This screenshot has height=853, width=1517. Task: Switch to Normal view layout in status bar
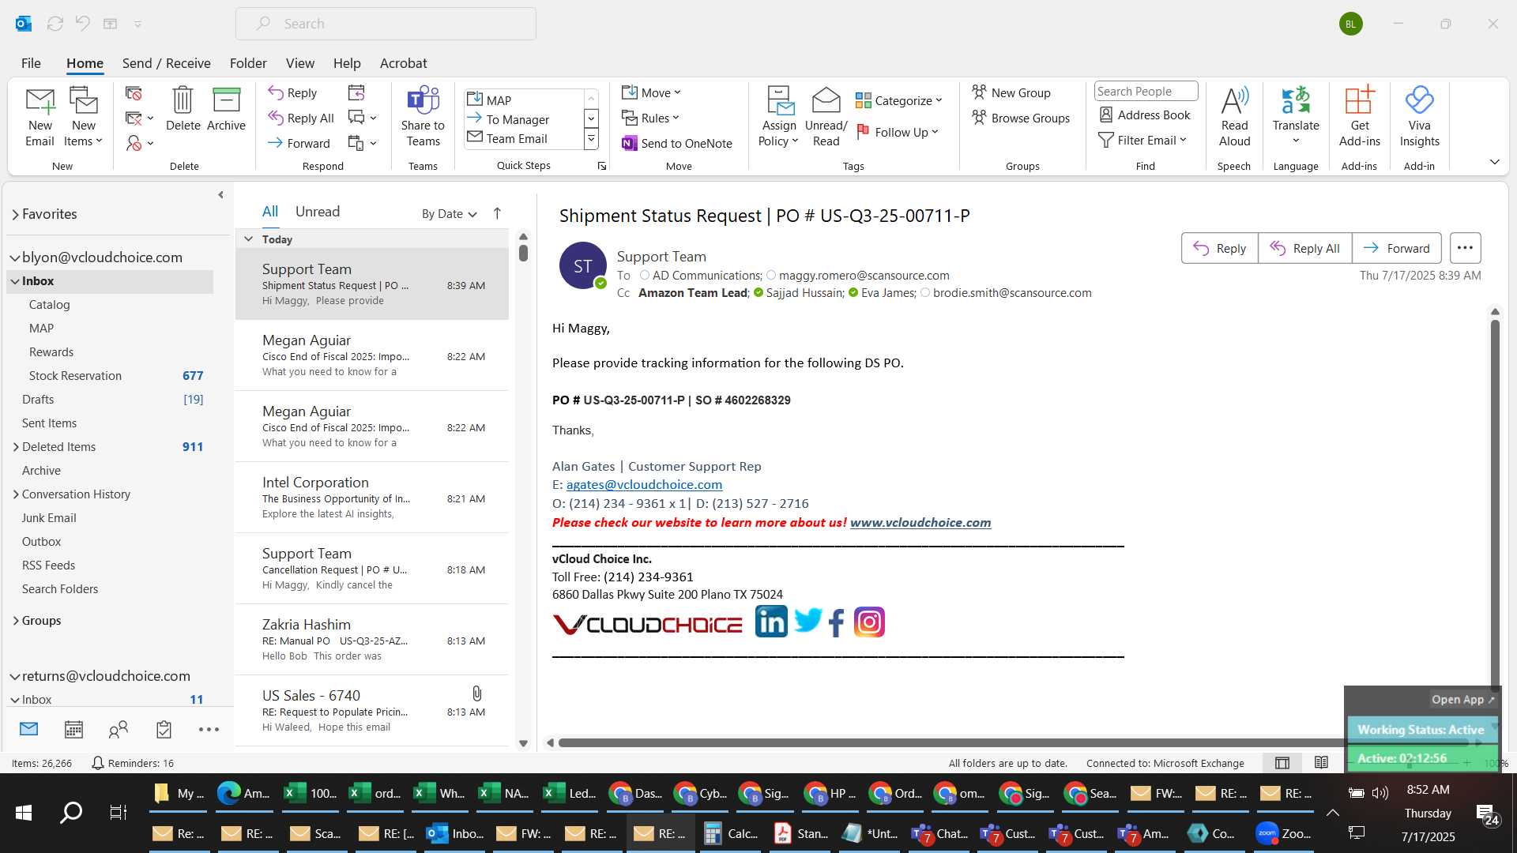click(1282, 763)
